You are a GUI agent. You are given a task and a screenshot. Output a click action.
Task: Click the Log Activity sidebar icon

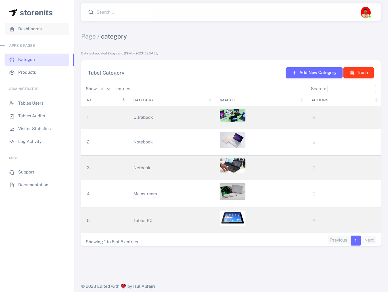point(12,141)
